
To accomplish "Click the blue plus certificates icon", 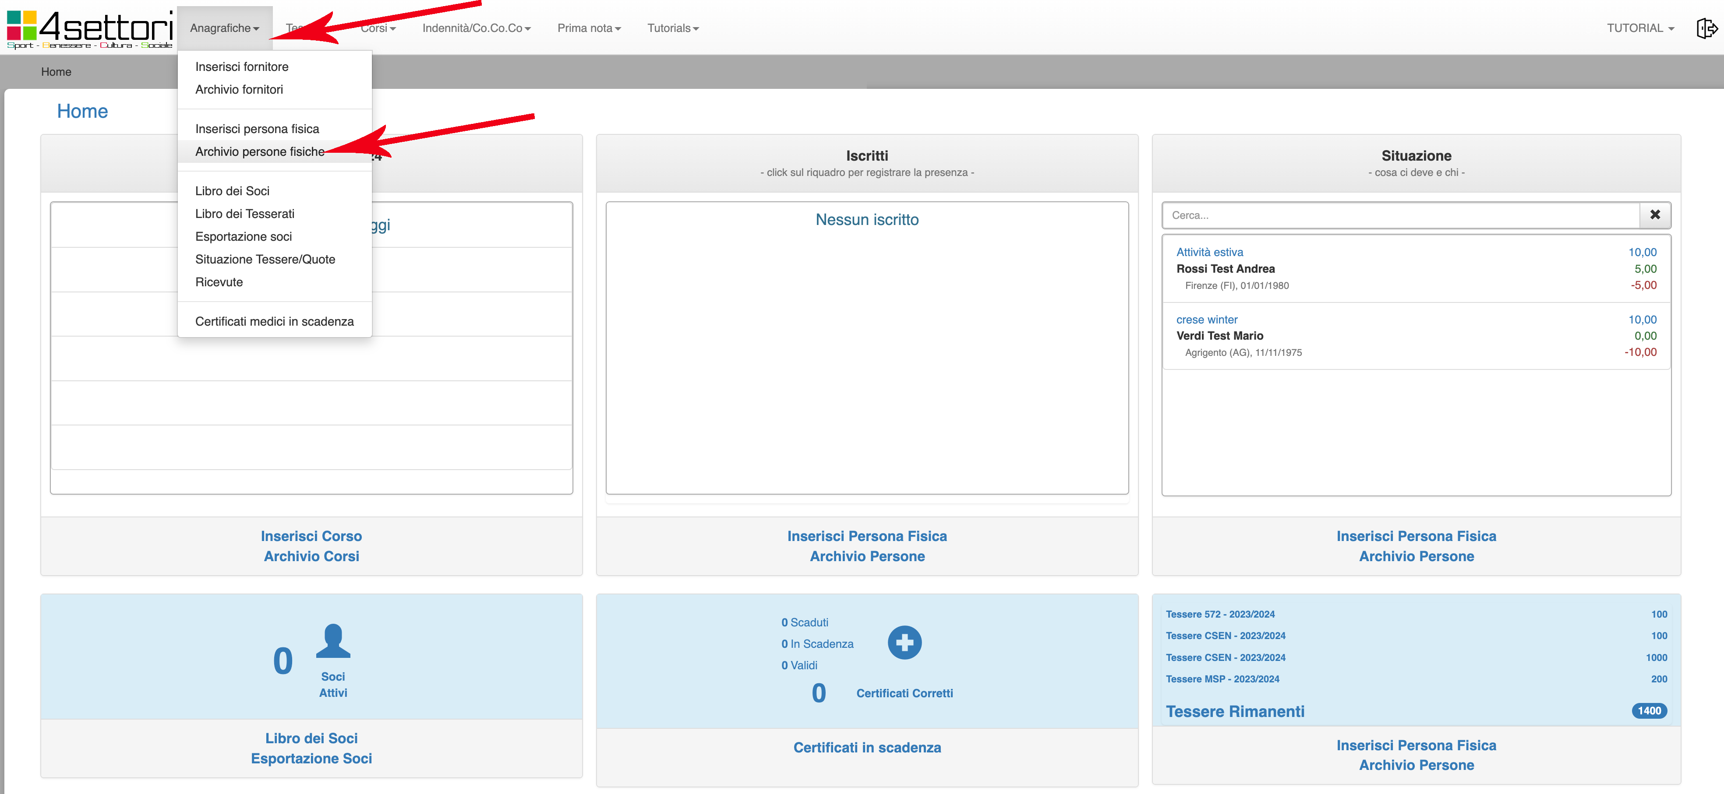I will 904,642.
